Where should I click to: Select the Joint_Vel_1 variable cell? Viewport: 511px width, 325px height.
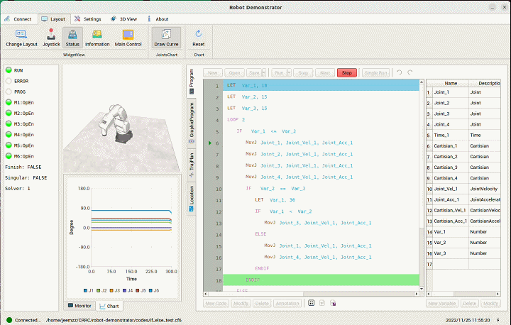451,189
